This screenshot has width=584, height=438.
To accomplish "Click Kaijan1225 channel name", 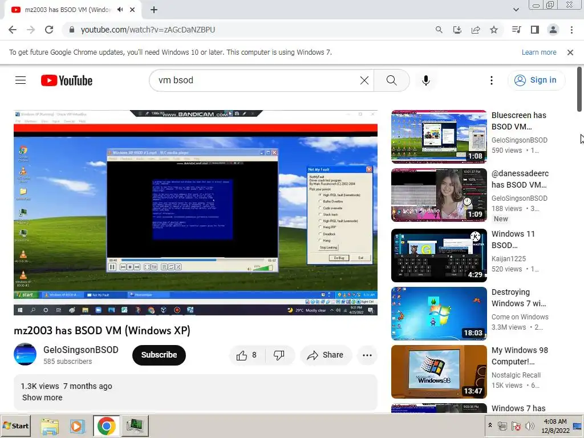I will click(508, 259).
